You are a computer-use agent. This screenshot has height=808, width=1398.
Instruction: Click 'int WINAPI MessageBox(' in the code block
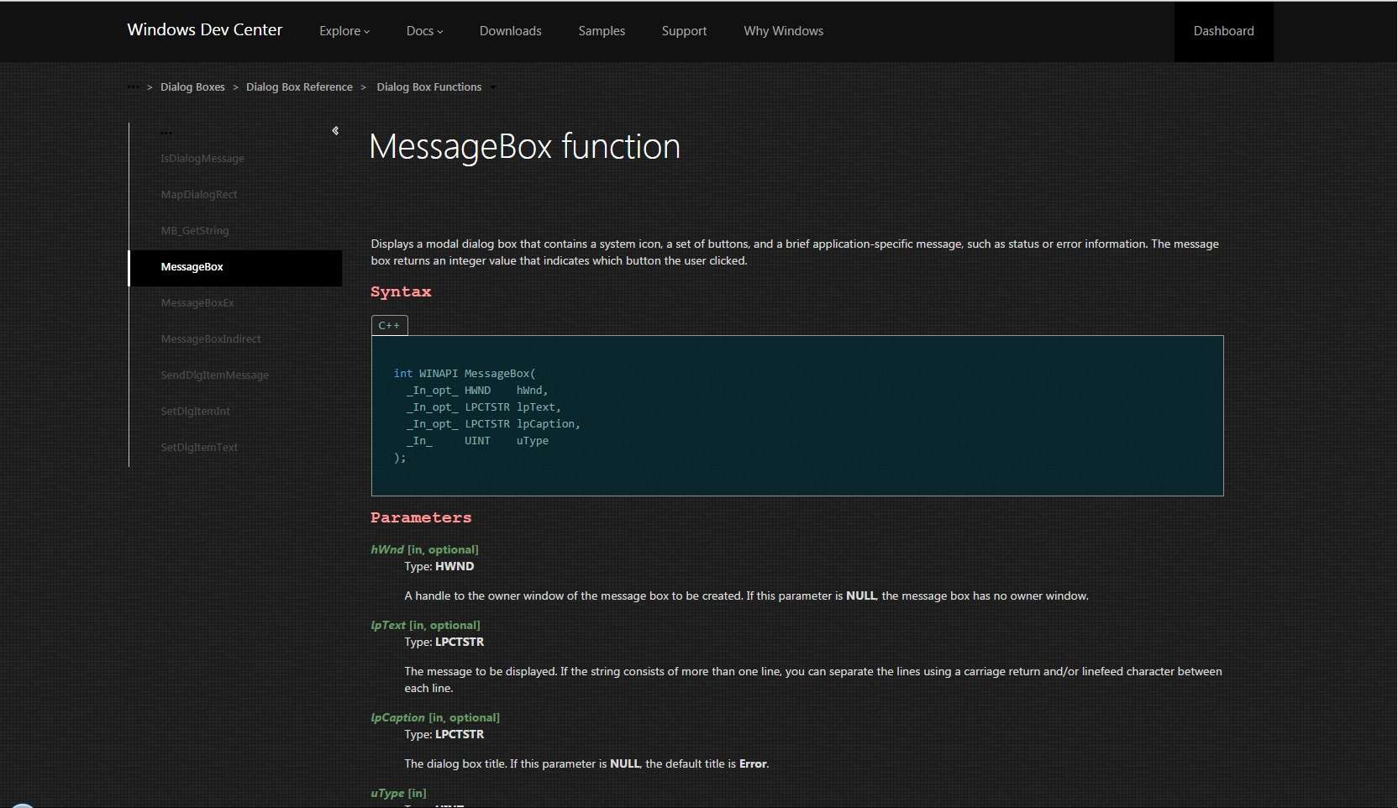[x=465, y=373]
